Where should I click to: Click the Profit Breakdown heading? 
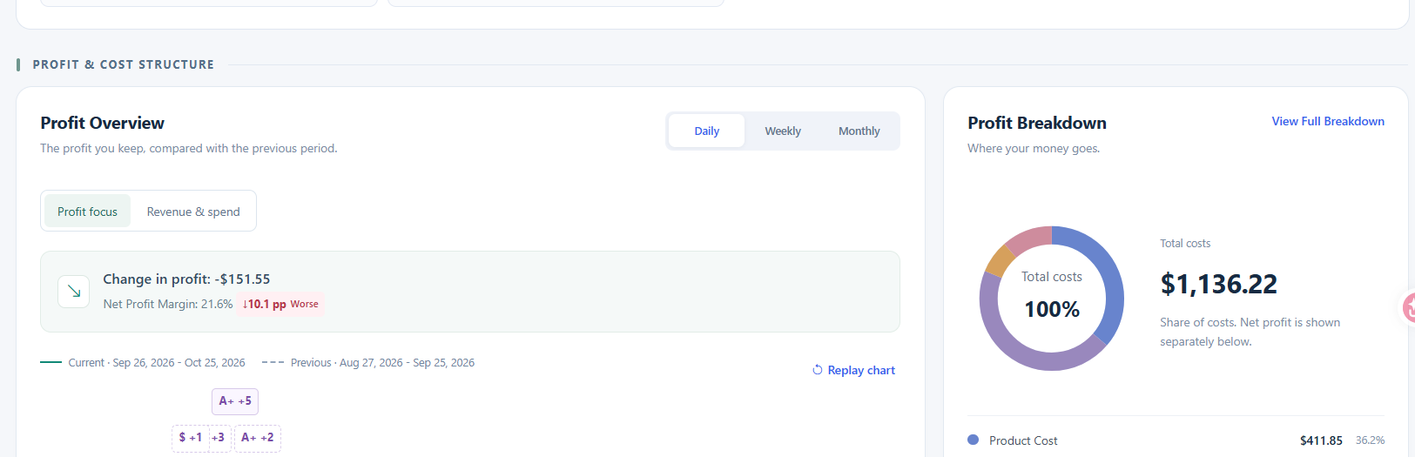click(x=1037, y=123)
